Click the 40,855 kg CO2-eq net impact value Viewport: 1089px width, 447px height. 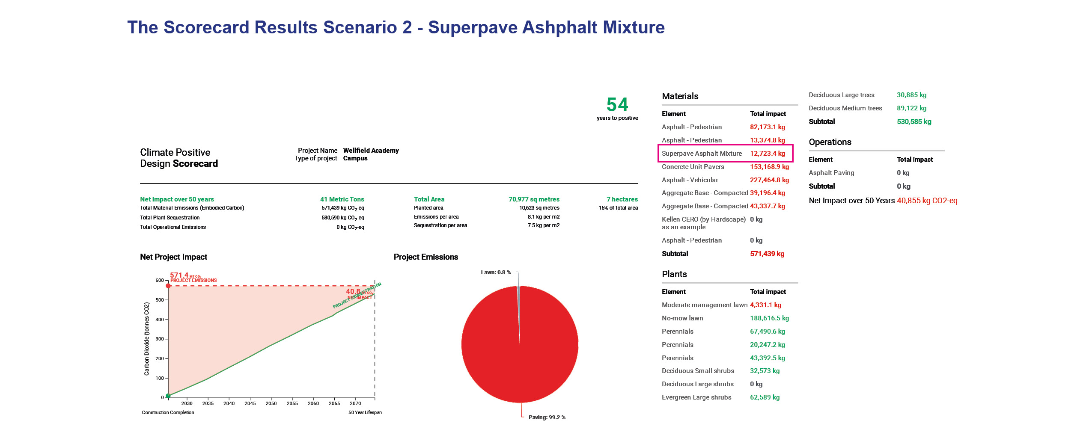point(927,201)
